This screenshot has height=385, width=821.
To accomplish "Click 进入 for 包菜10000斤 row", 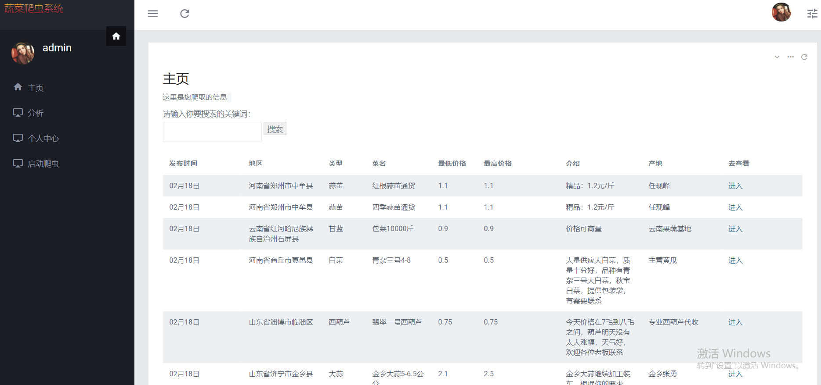I will pos(735,229).
